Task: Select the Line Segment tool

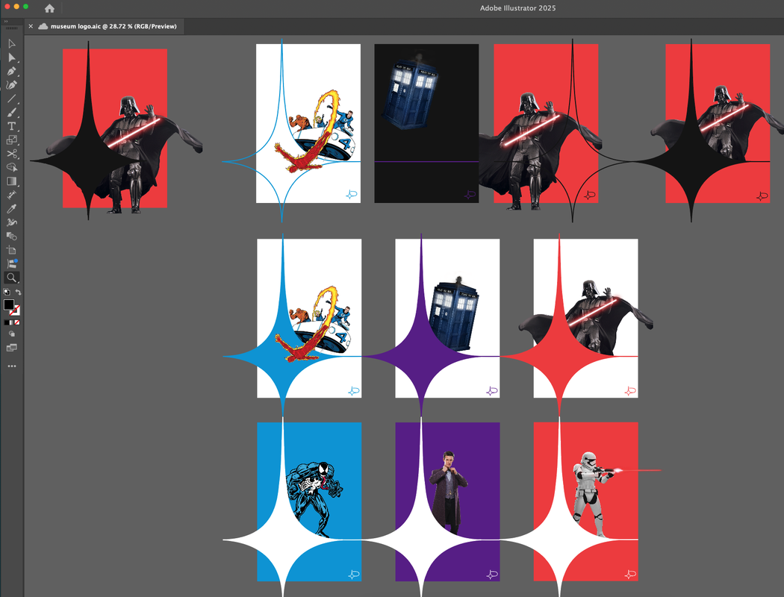Action: click(x=11, y=99)
